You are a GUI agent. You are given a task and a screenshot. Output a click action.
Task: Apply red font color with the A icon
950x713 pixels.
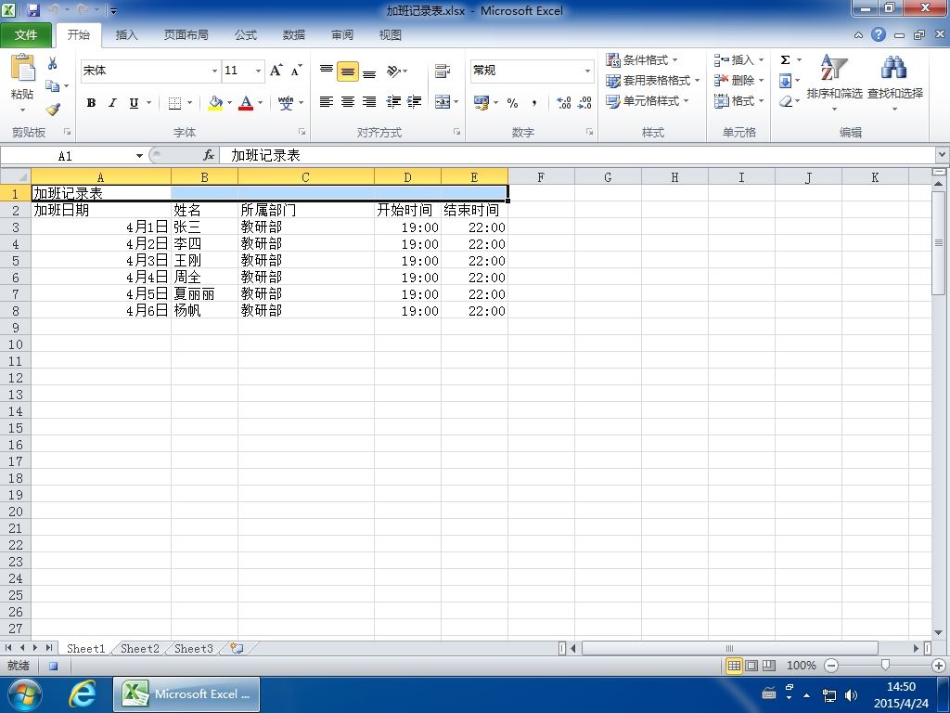click(x=246, y=102)
